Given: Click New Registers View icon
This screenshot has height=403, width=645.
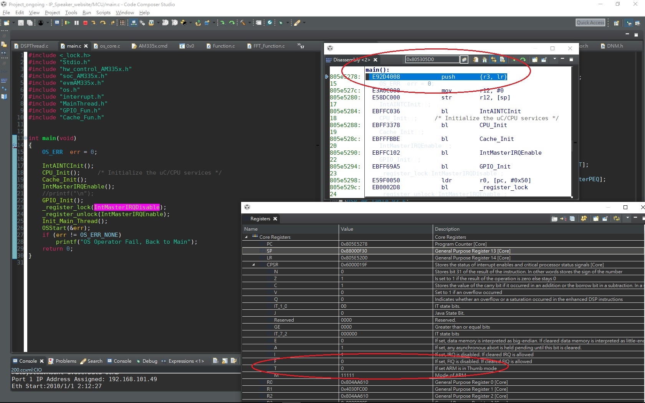Looking at the screenshot, I should tap(596, 219).
